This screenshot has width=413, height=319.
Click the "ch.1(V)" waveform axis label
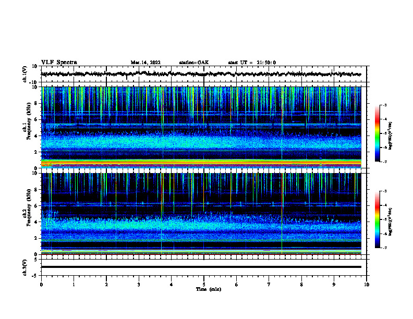coord(25,74)
